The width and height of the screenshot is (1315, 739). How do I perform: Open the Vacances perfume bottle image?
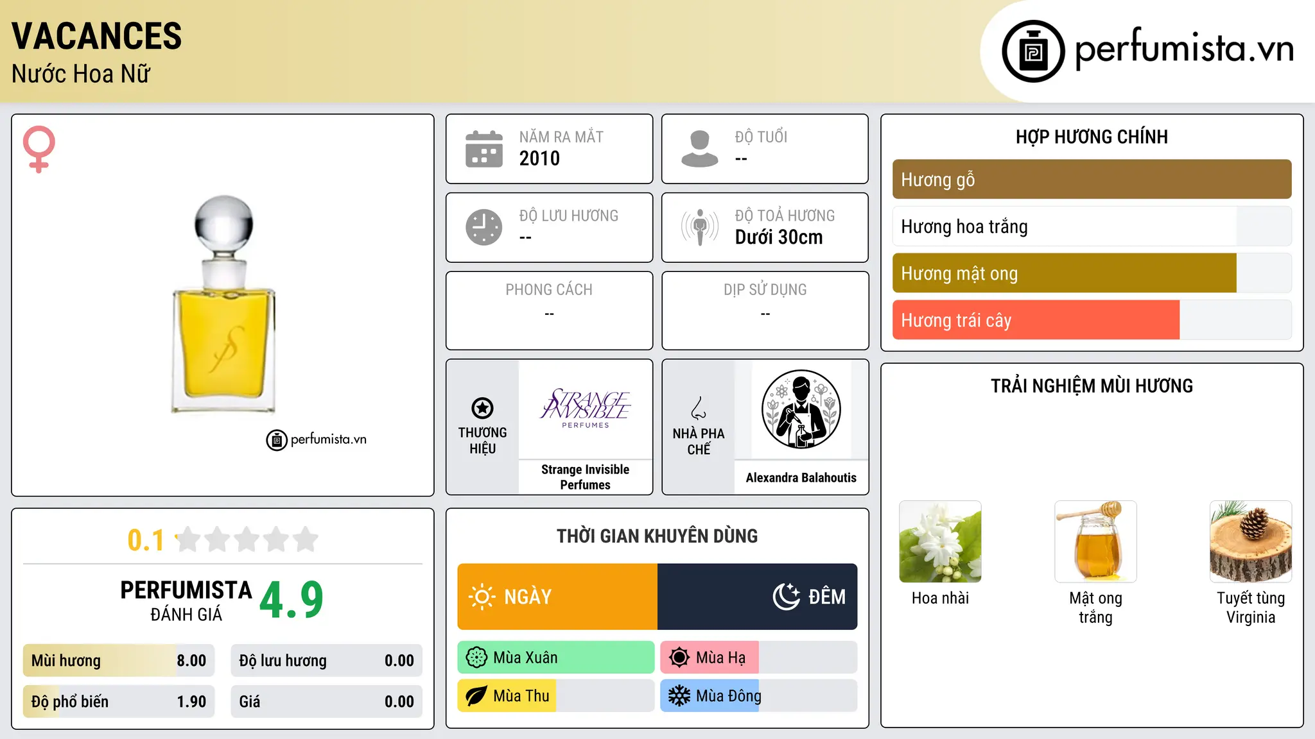tap(223, 305)
